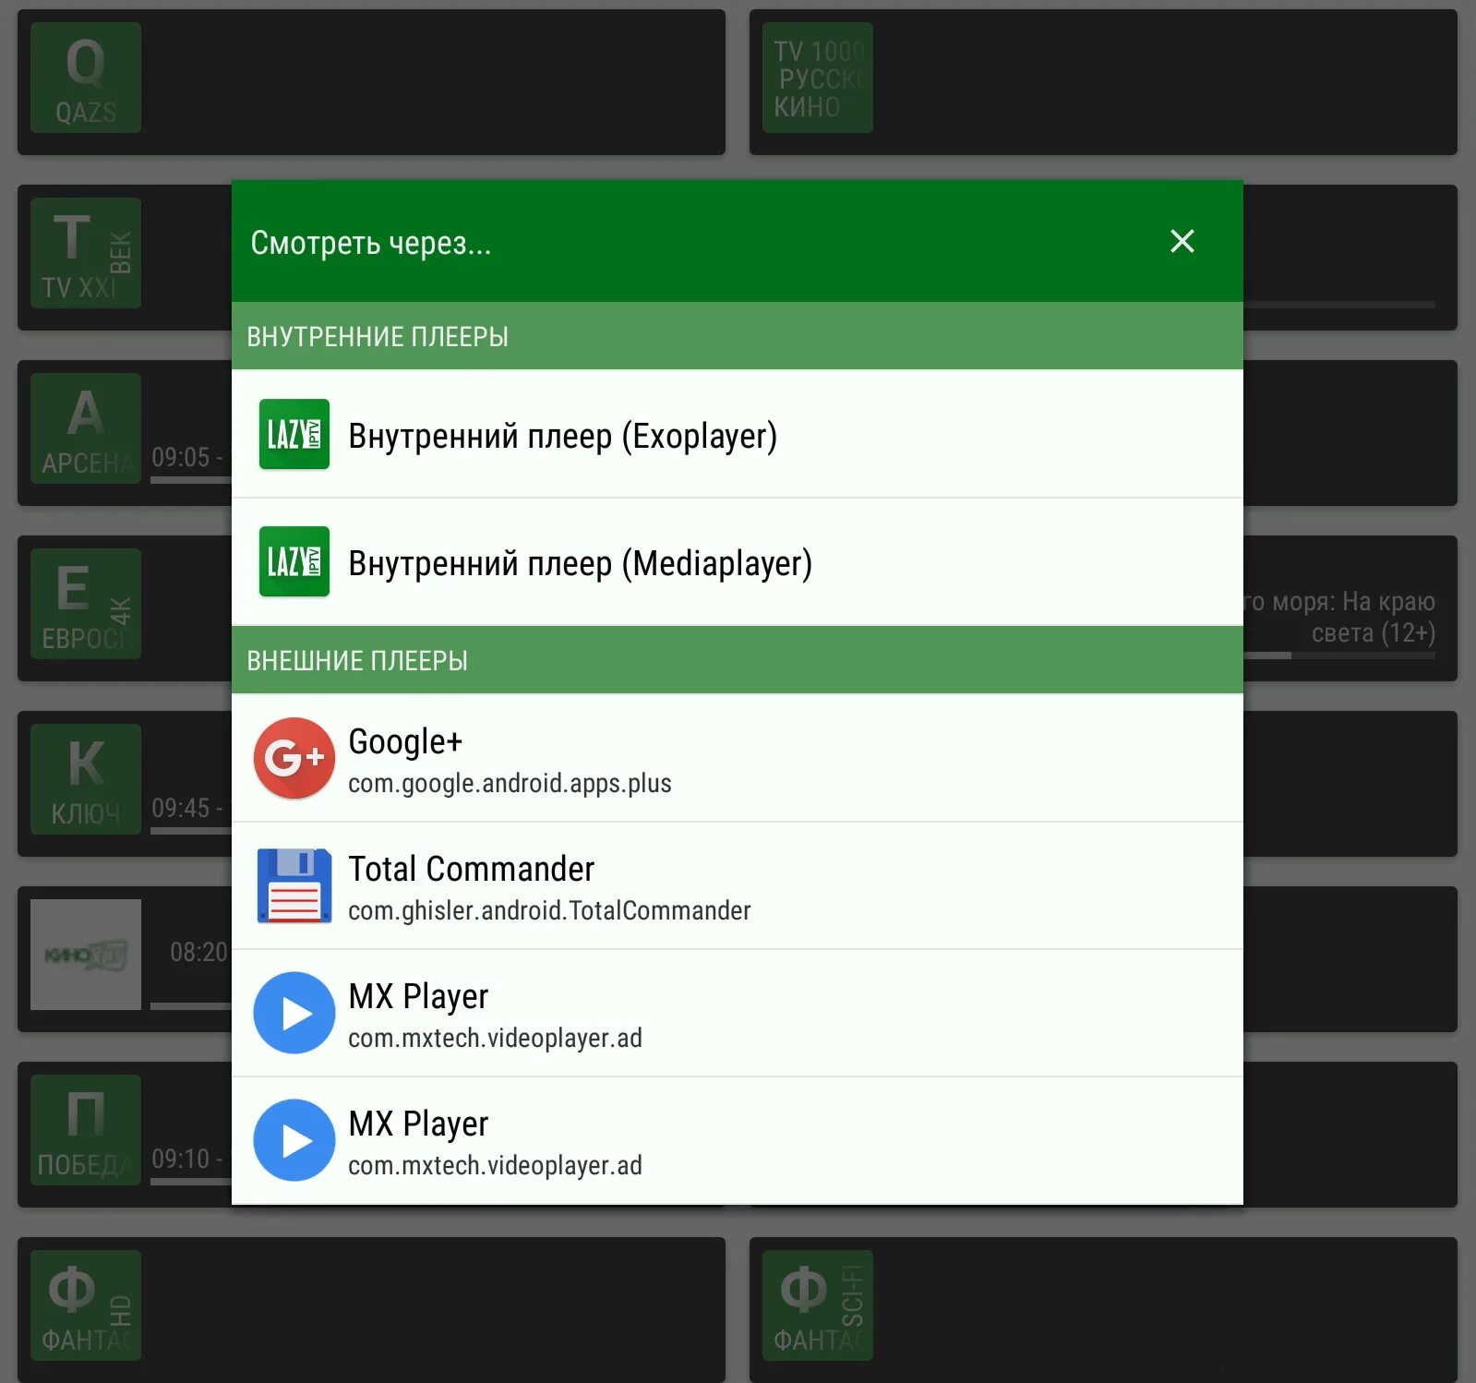Open the TV 1000 Русское Кино channel
Screen dimensions: 1476x1383
pyautogui.click(x=1103, y=82)
